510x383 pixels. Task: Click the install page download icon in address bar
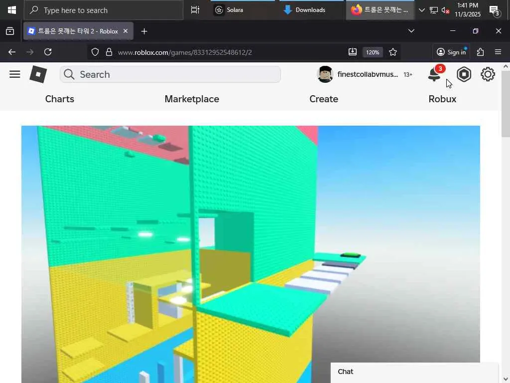pyautogui.click(x=353, y=52)
